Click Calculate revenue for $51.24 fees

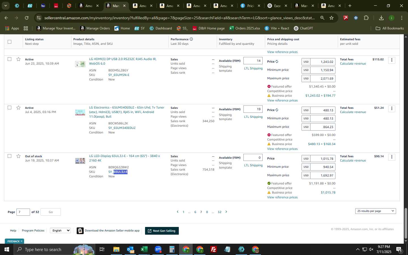pos(353,112)
